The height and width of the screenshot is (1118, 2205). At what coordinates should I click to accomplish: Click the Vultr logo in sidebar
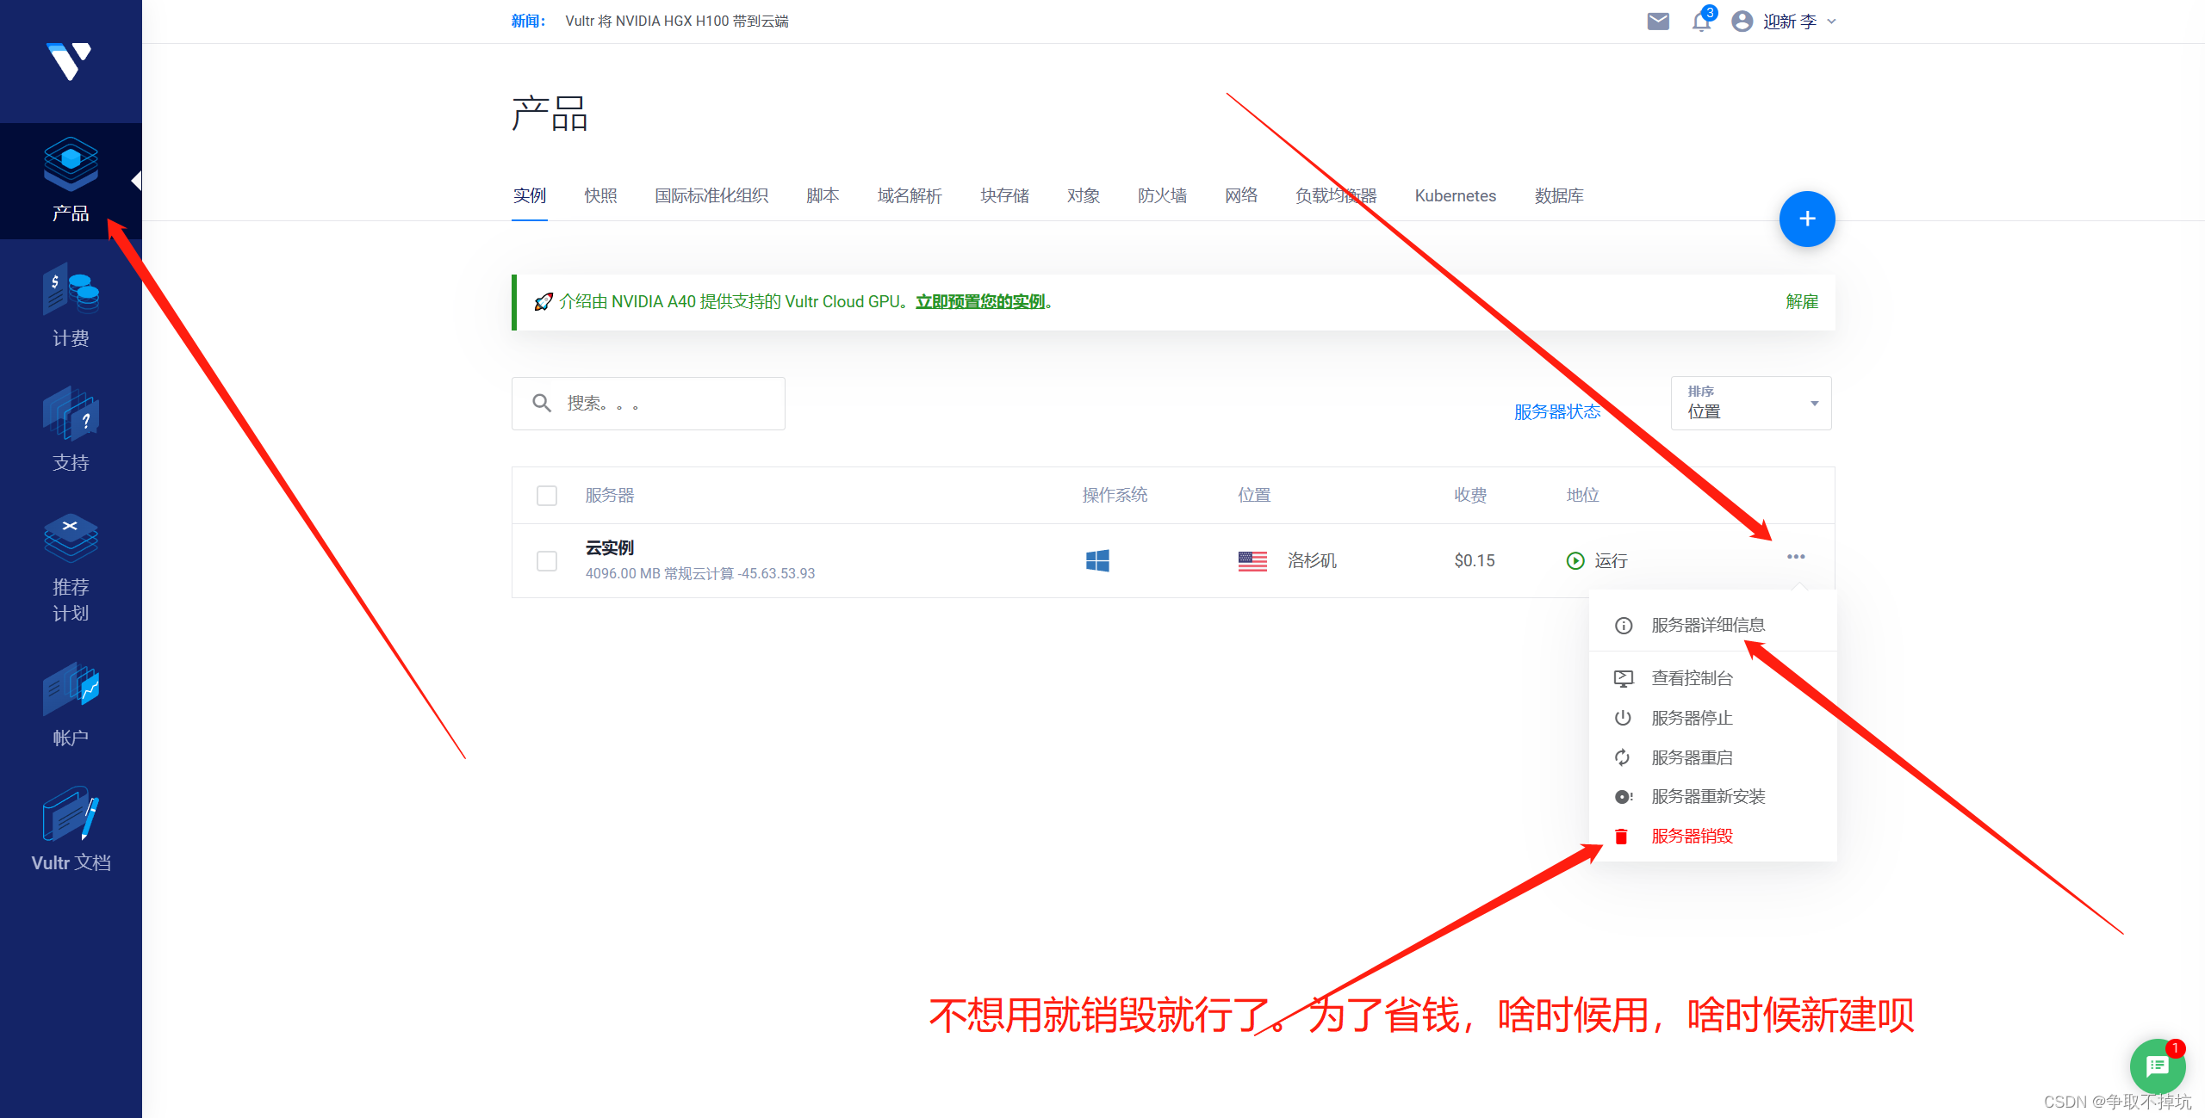point(69,61)
